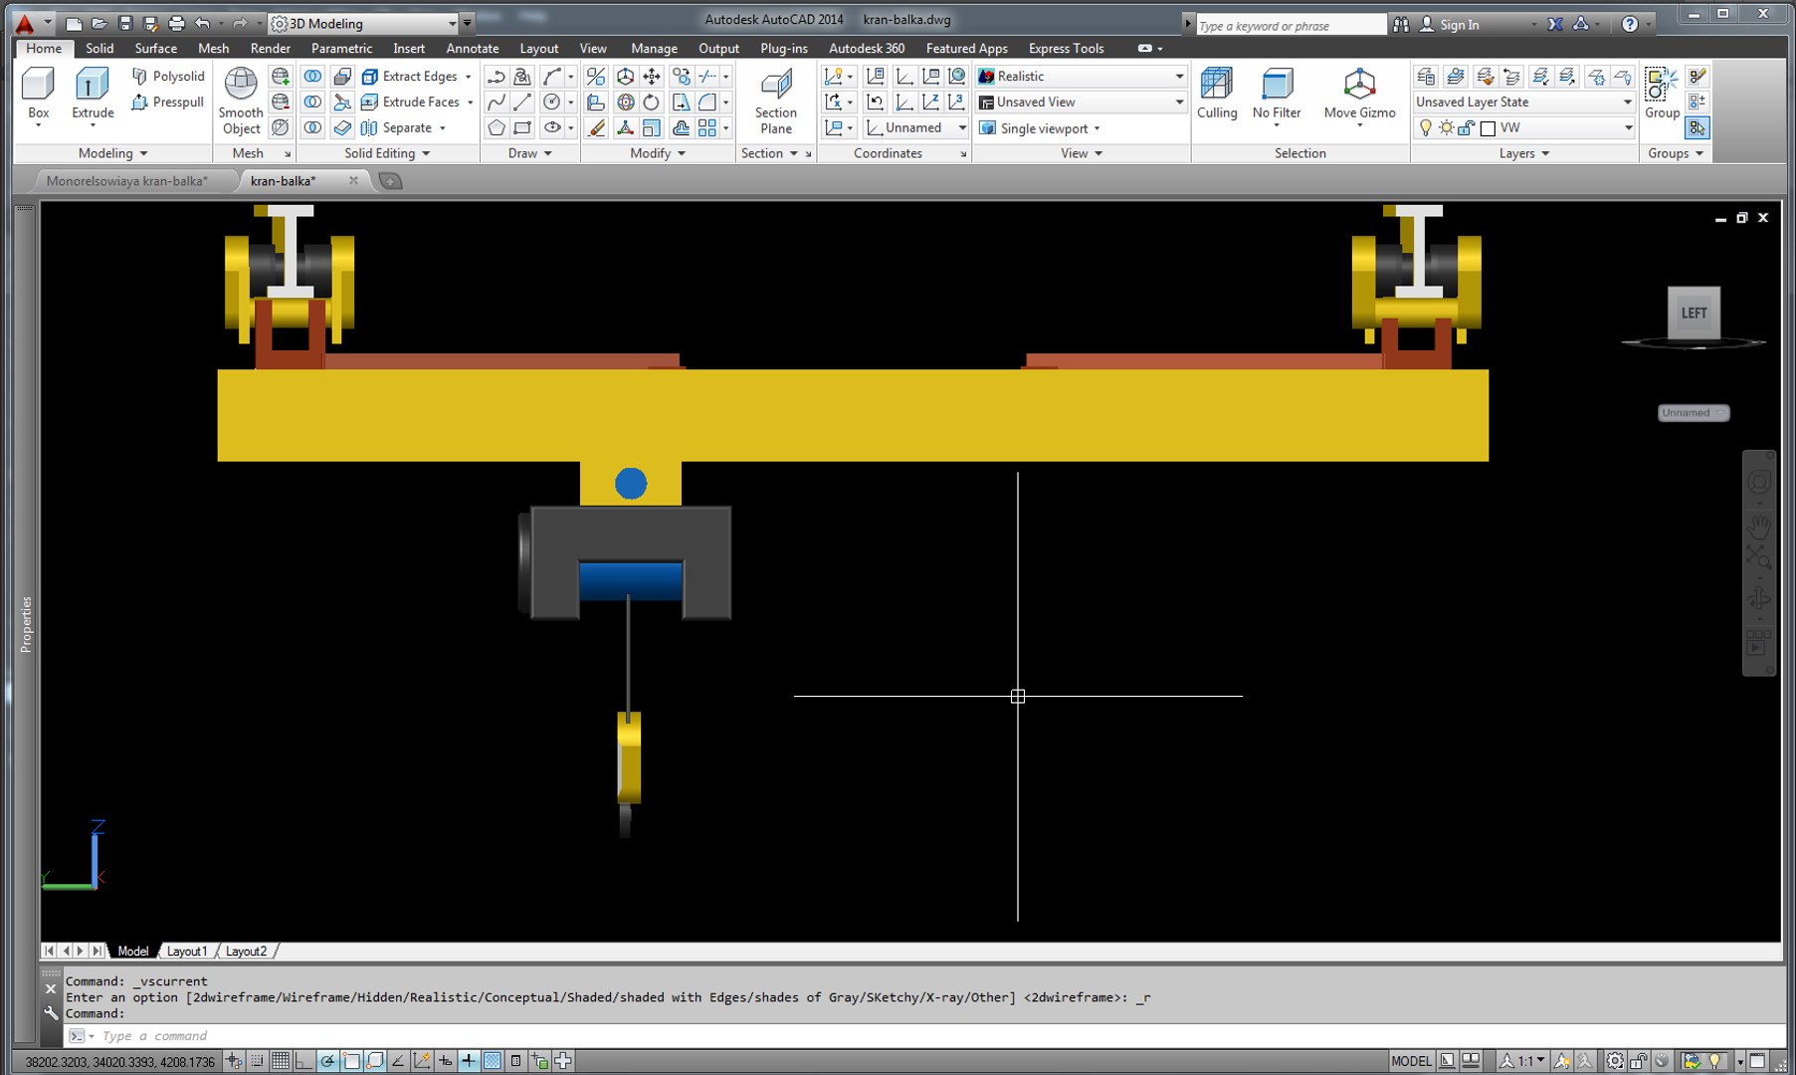This screenshot has height=1075, width=1796.
Task: Open the Single viewport dropdown
Action: (x=1041, y=128)
